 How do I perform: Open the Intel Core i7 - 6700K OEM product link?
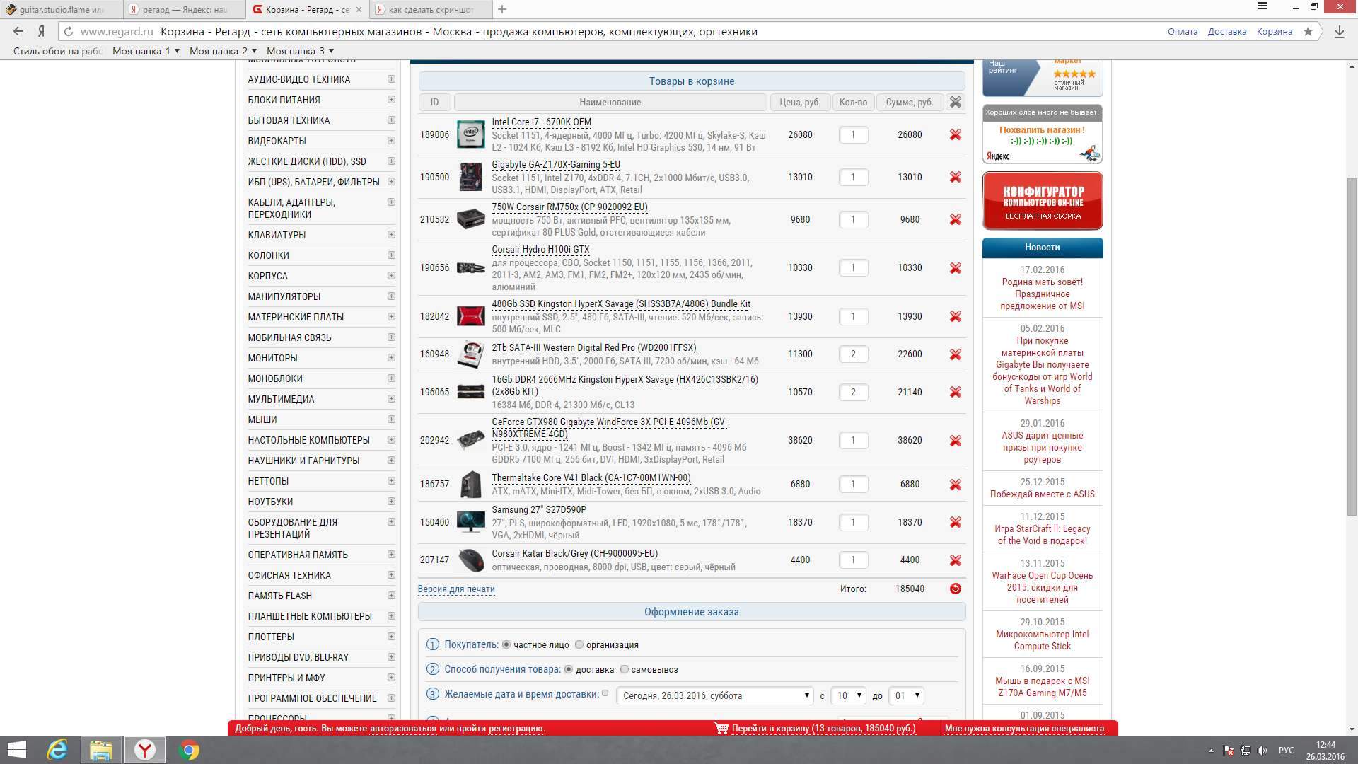tap(541, 122)
